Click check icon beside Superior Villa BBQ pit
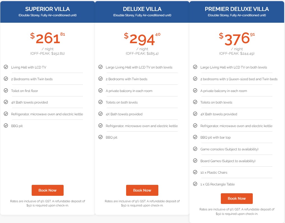This screenshot has width=285, height=223. [6, 126]
